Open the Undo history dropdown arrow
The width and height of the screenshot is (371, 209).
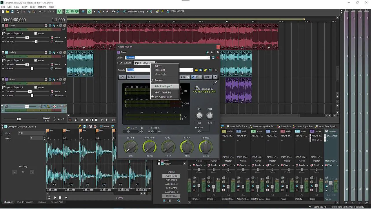point(45,12)
